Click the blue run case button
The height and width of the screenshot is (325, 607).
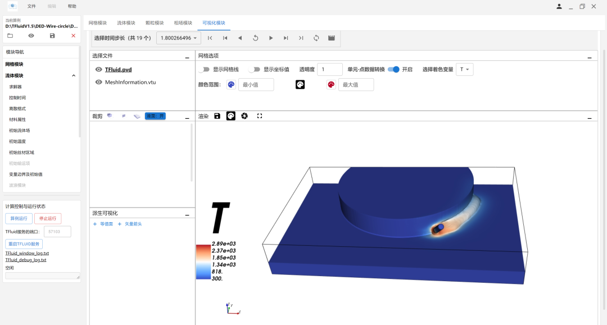tap(19, 219)
